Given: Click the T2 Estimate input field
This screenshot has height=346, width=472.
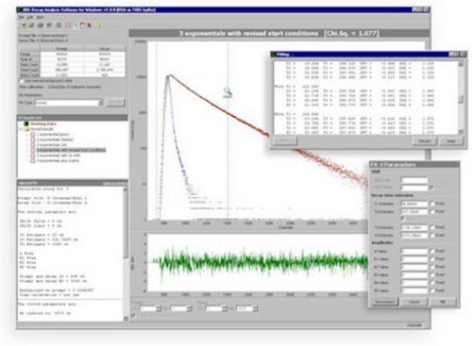Looking at the screenshot, I should coord(414,211).
